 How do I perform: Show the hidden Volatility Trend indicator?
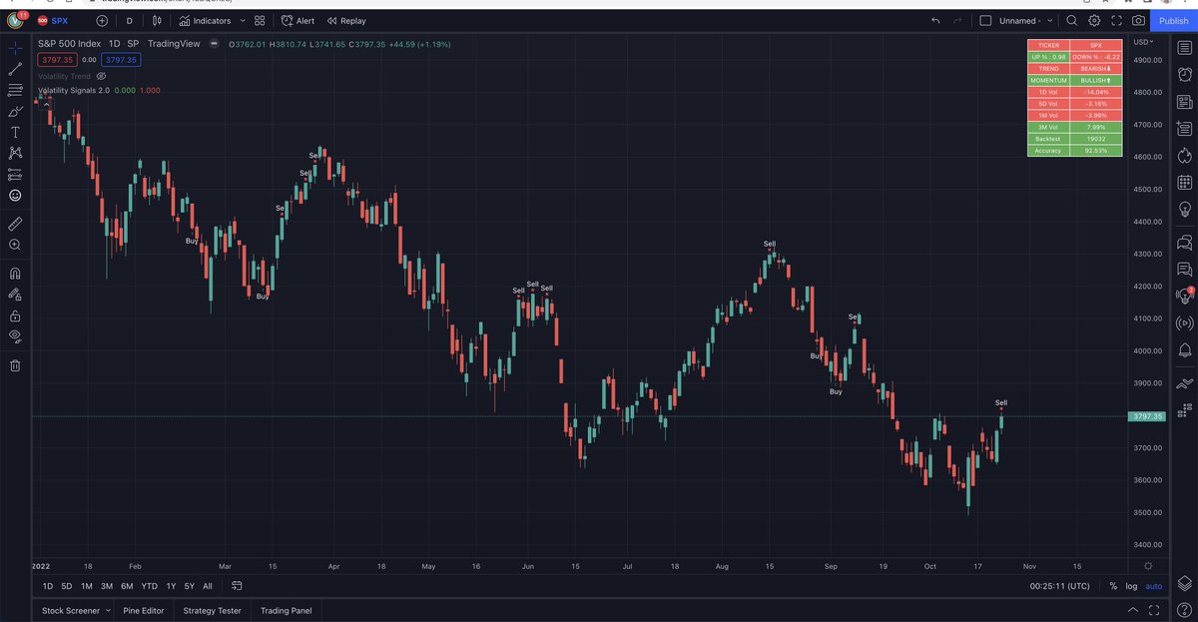click(x=102, y=76)
